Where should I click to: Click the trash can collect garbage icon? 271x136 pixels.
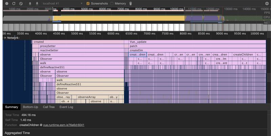tap(131, 3)
